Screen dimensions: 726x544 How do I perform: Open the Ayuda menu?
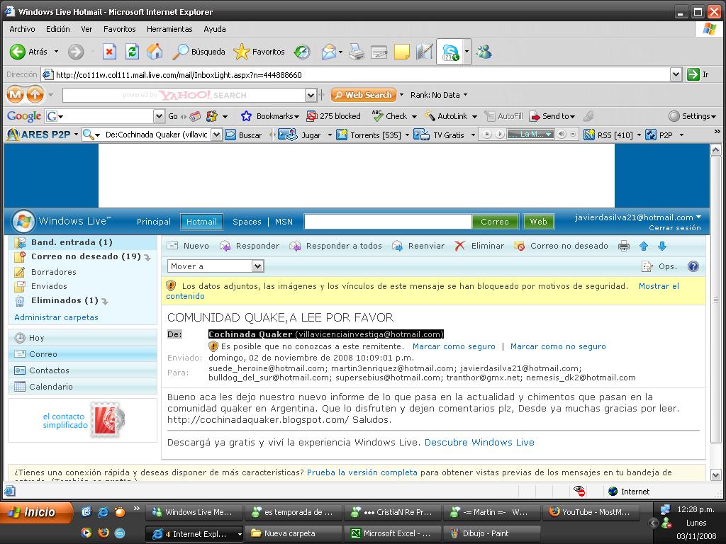pos(215,29)
